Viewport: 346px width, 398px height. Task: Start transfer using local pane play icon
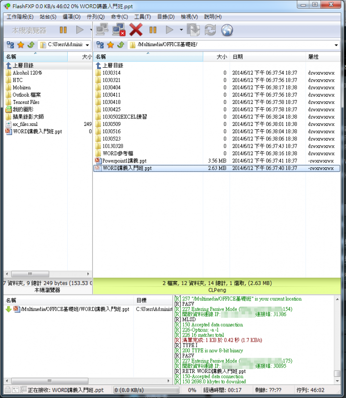click(x=80, y=30)
